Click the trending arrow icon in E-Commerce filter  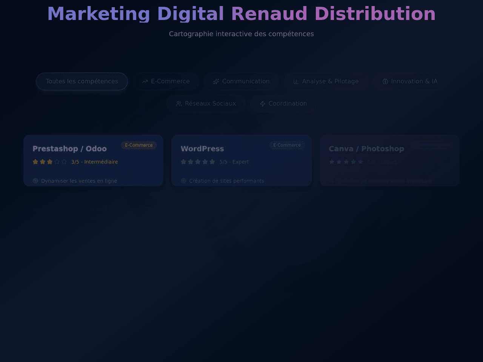point(145,81)
